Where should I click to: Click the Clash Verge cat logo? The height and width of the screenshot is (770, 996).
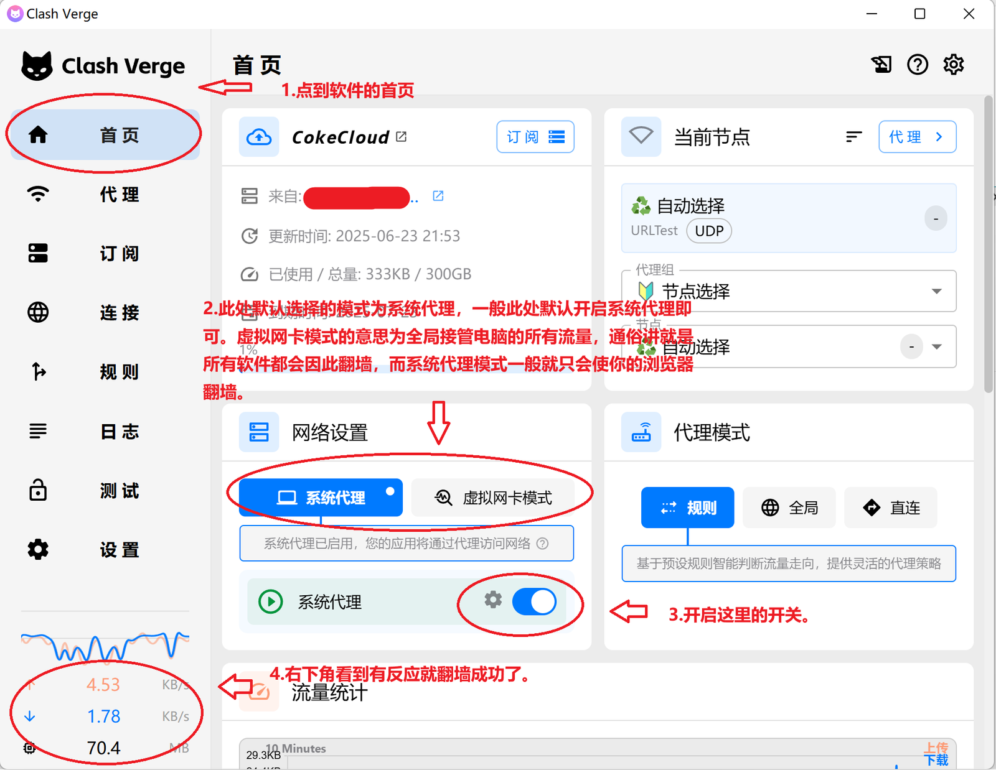37,65
